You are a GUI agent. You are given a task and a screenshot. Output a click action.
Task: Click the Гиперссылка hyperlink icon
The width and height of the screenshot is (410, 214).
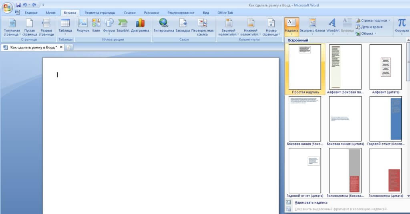pos(163,26)
